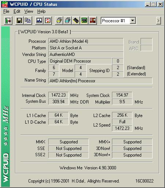Viewport: 165px width, 188px height.
Task: Minimize the WCPUID window
Action: pos(147,4)
